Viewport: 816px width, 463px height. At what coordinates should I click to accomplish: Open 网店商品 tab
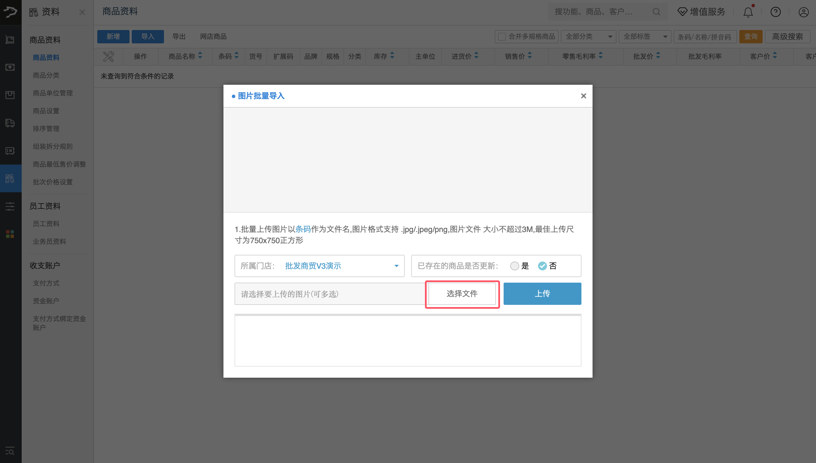(x=213, y=36)
